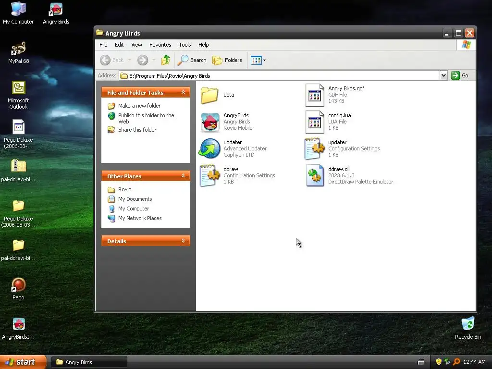492x369 pixels.
Task: Click the Angry Birds.gdf file name
Action: pos(346,88)
